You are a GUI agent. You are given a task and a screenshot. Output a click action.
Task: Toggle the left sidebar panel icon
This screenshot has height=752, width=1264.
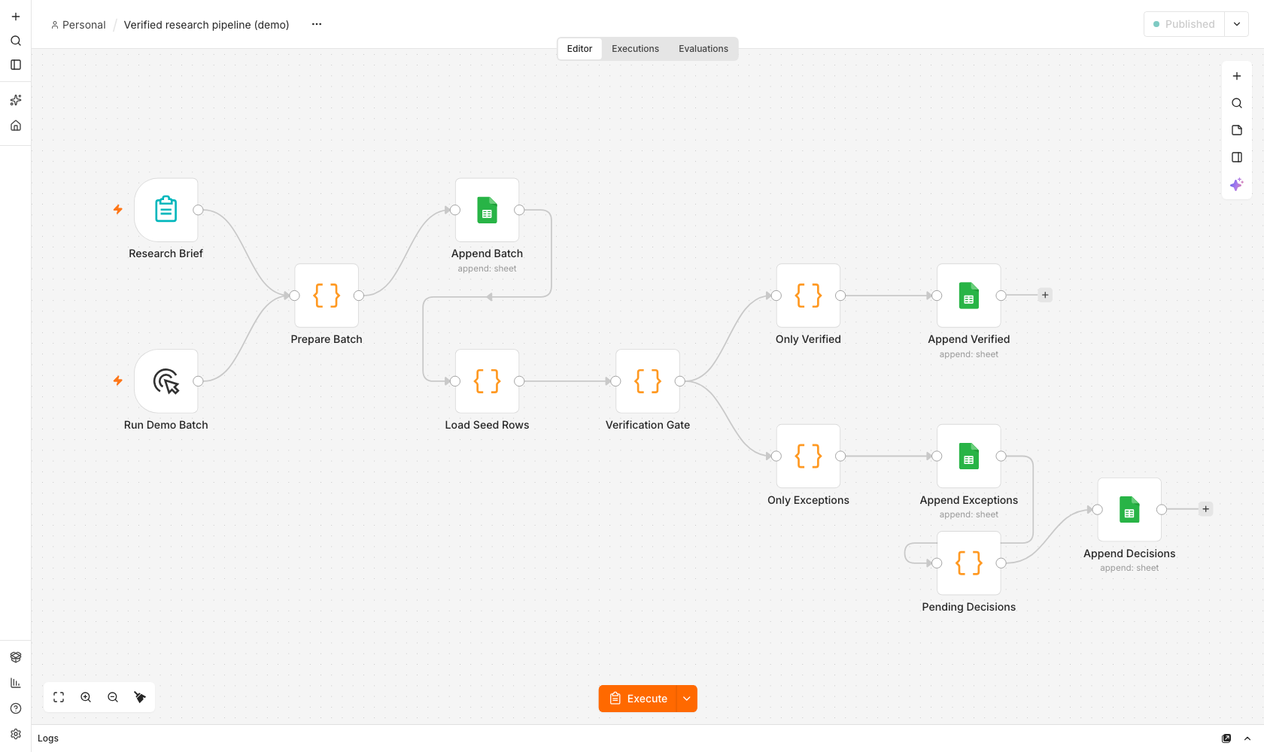pyautogui.click(x=16, y=65)
